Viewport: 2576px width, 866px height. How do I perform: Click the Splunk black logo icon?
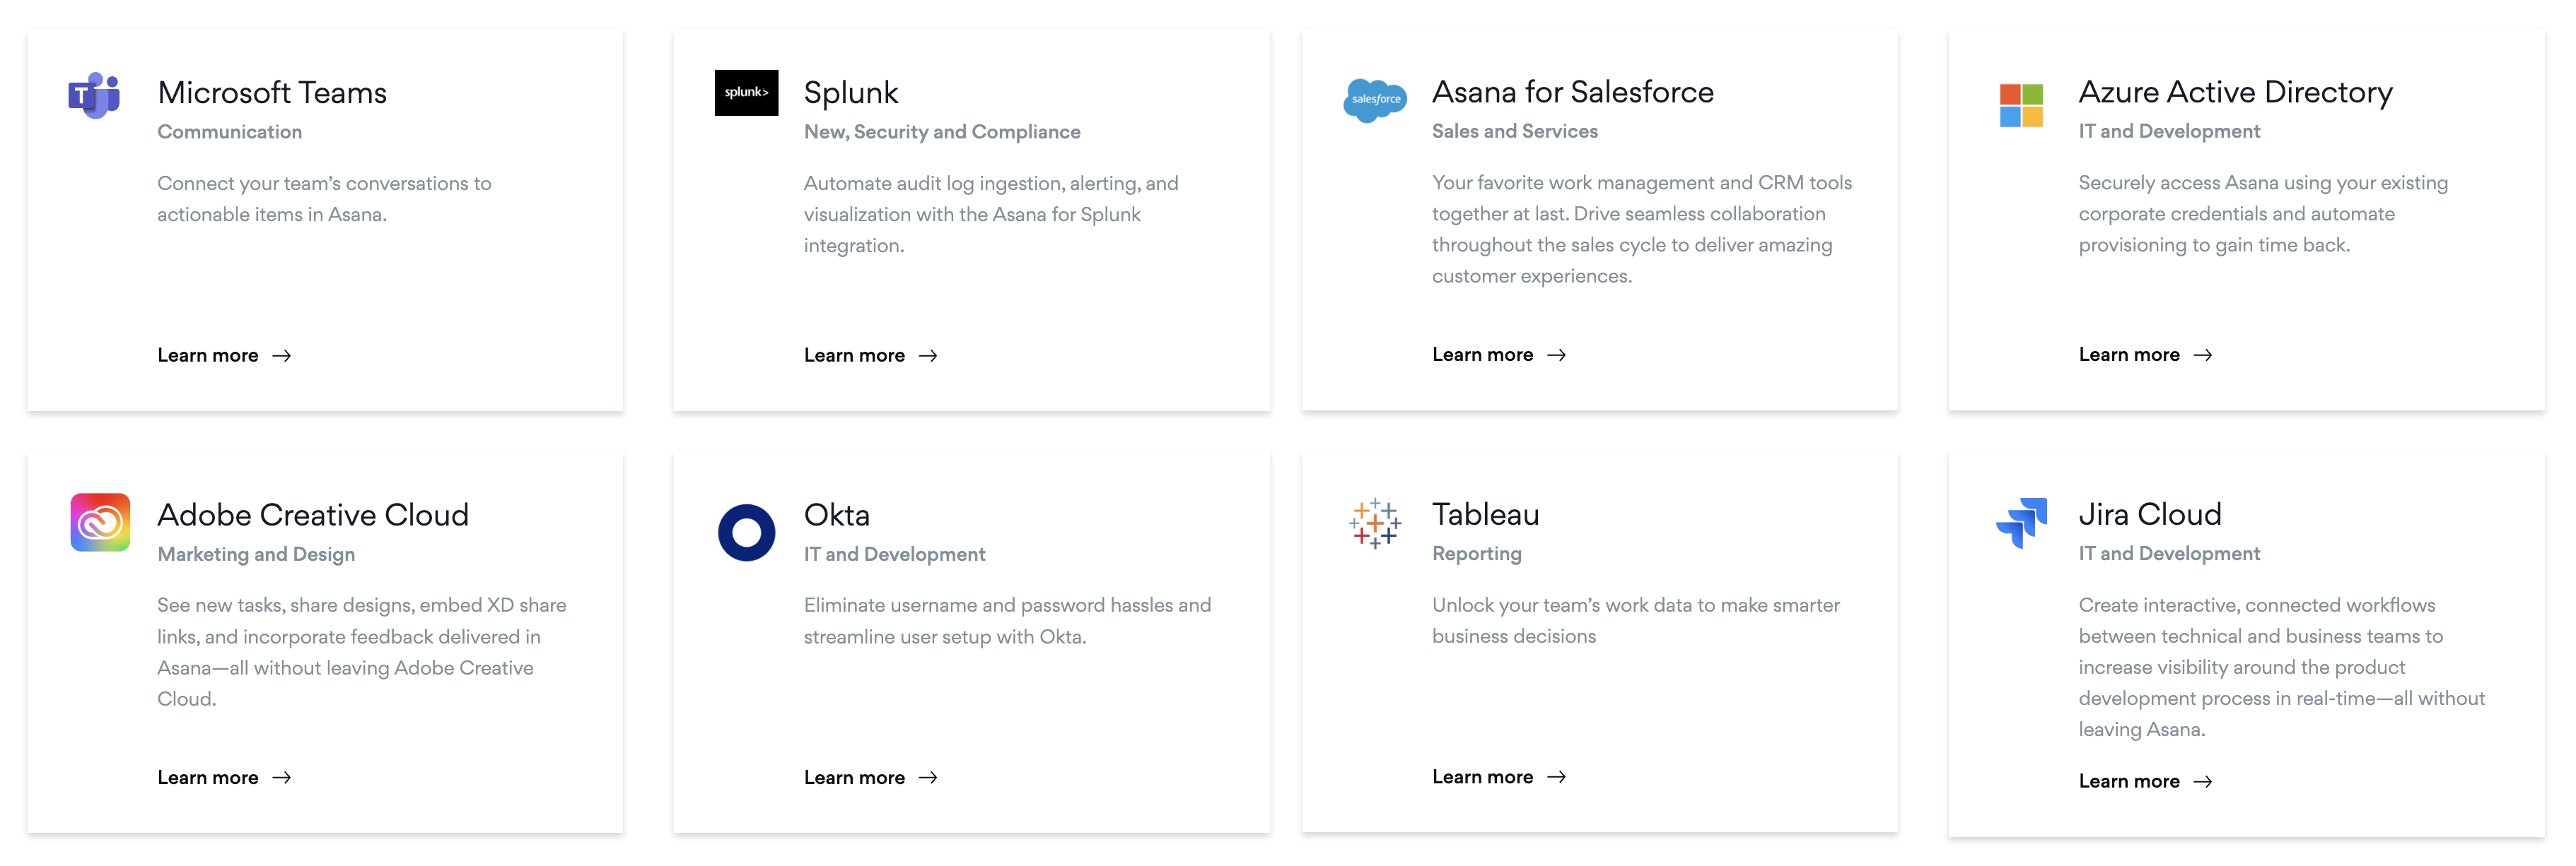[746, 93]
